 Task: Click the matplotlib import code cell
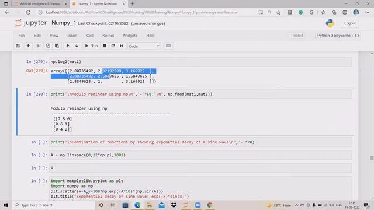[200, 188]
